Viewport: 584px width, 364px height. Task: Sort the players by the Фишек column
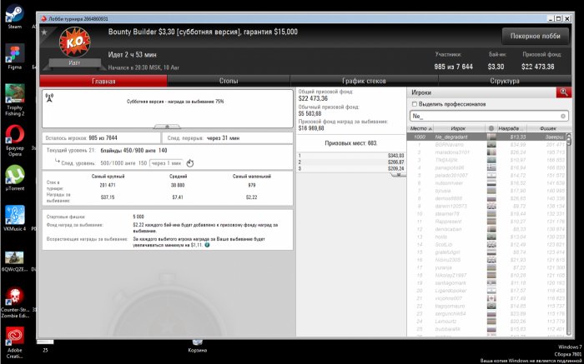tap(548, 128)
